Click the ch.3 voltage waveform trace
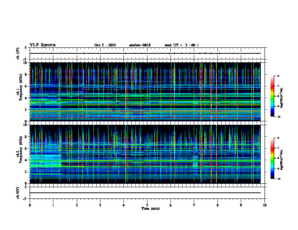Screen dimensions: 298x230 click(145, 193)
